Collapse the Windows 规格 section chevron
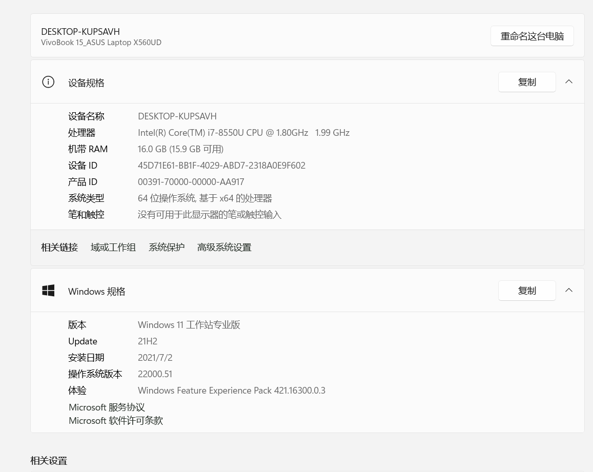This screenshot has width=593, height=472. (x=569, y=290)
